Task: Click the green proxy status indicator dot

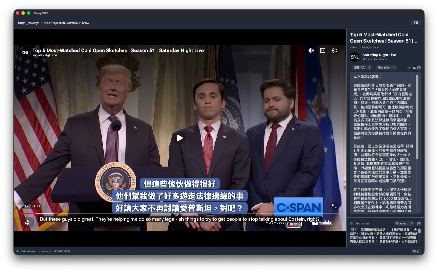Action: (18, 251)
